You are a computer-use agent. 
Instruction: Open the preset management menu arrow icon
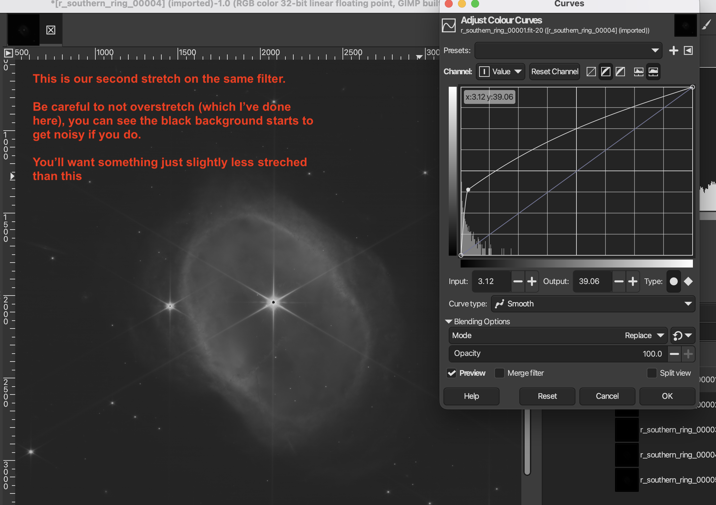tap(688, 50)
